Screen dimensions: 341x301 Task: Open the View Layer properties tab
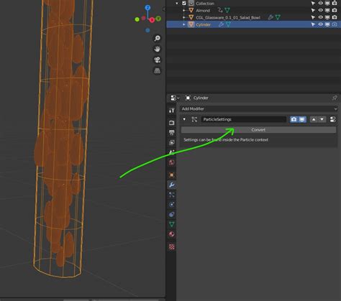pyautogui.click(x=171, y=142)
